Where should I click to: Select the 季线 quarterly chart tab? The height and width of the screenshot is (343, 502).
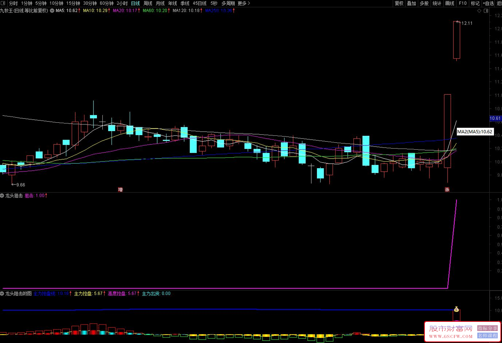pos(185,3)
